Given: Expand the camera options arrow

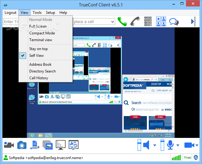Looking at the screenshot, I should tap(197, 145).
